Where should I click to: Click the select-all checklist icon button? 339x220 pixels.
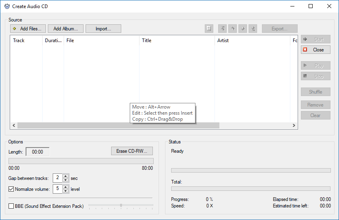click(209, 29)
